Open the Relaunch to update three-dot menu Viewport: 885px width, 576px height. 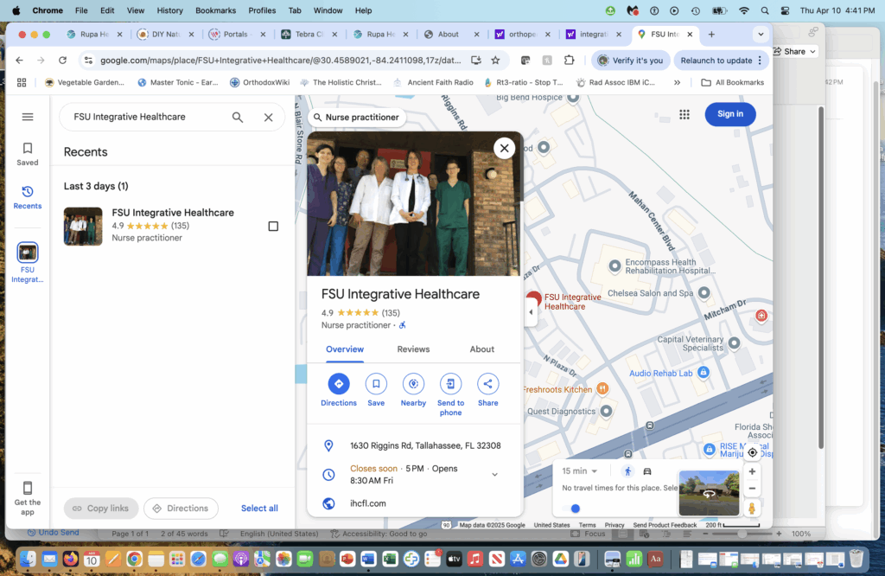tap(760, 61)
